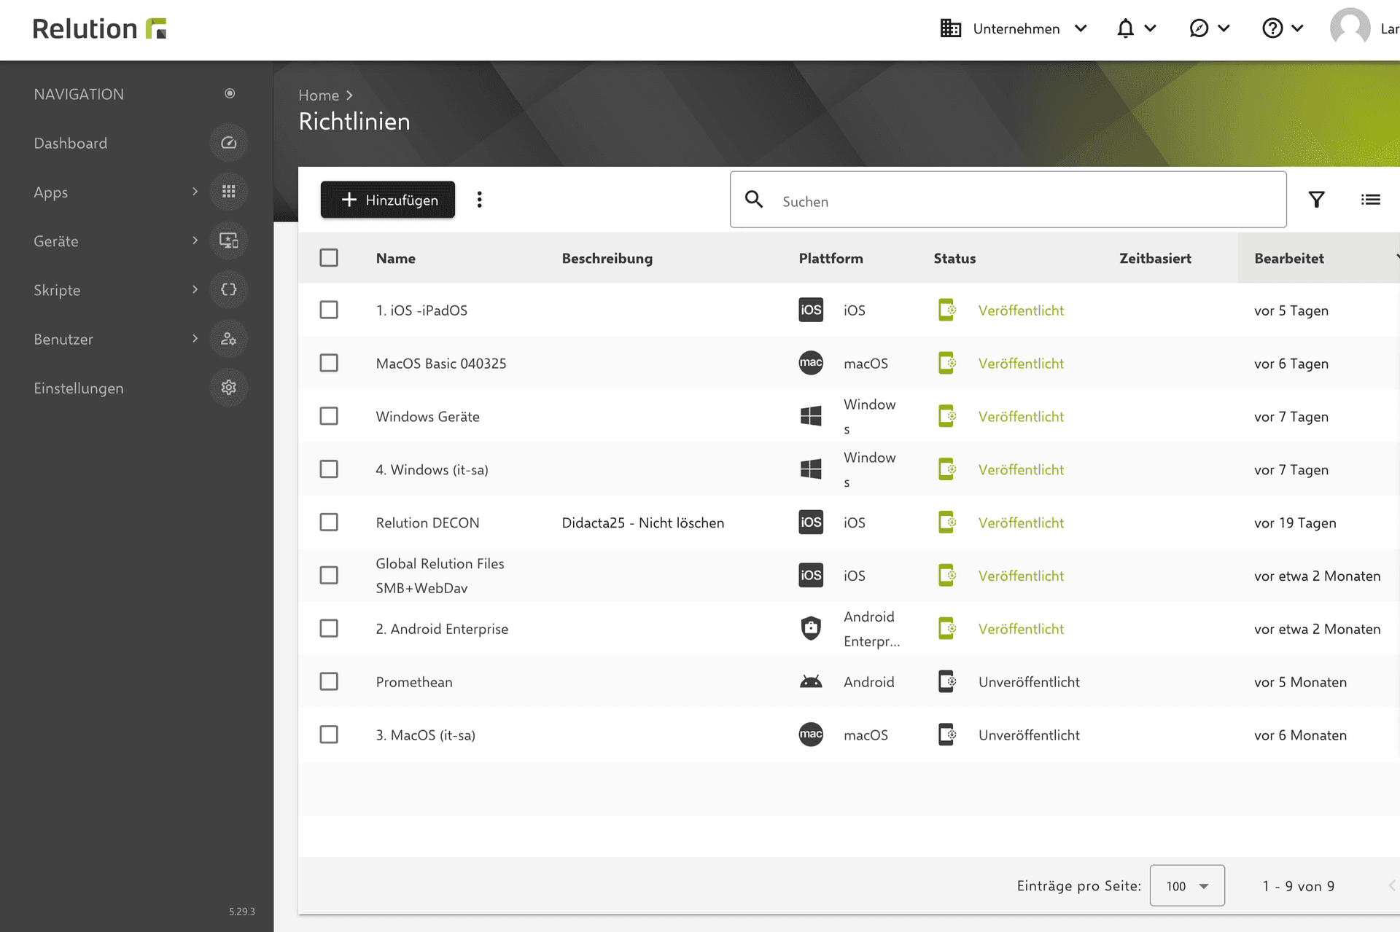1400x932 pixels.
Task: Open entries per page 100 dropdown
Action: (1187, 885)
